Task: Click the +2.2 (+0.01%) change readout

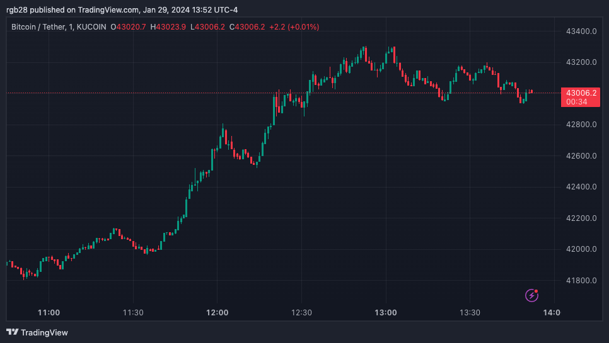Action: click(x=294, y=26)
